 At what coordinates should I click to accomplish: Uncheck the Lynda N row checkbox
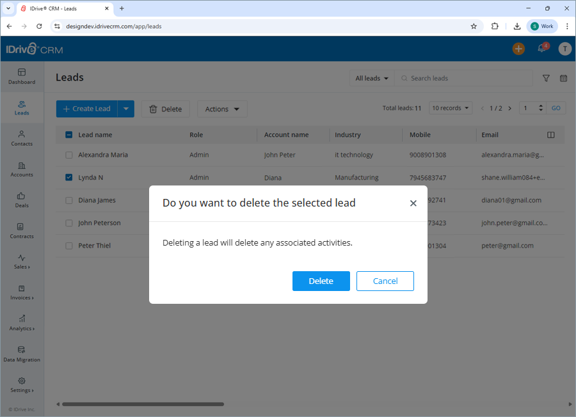(x=68, y=177)
